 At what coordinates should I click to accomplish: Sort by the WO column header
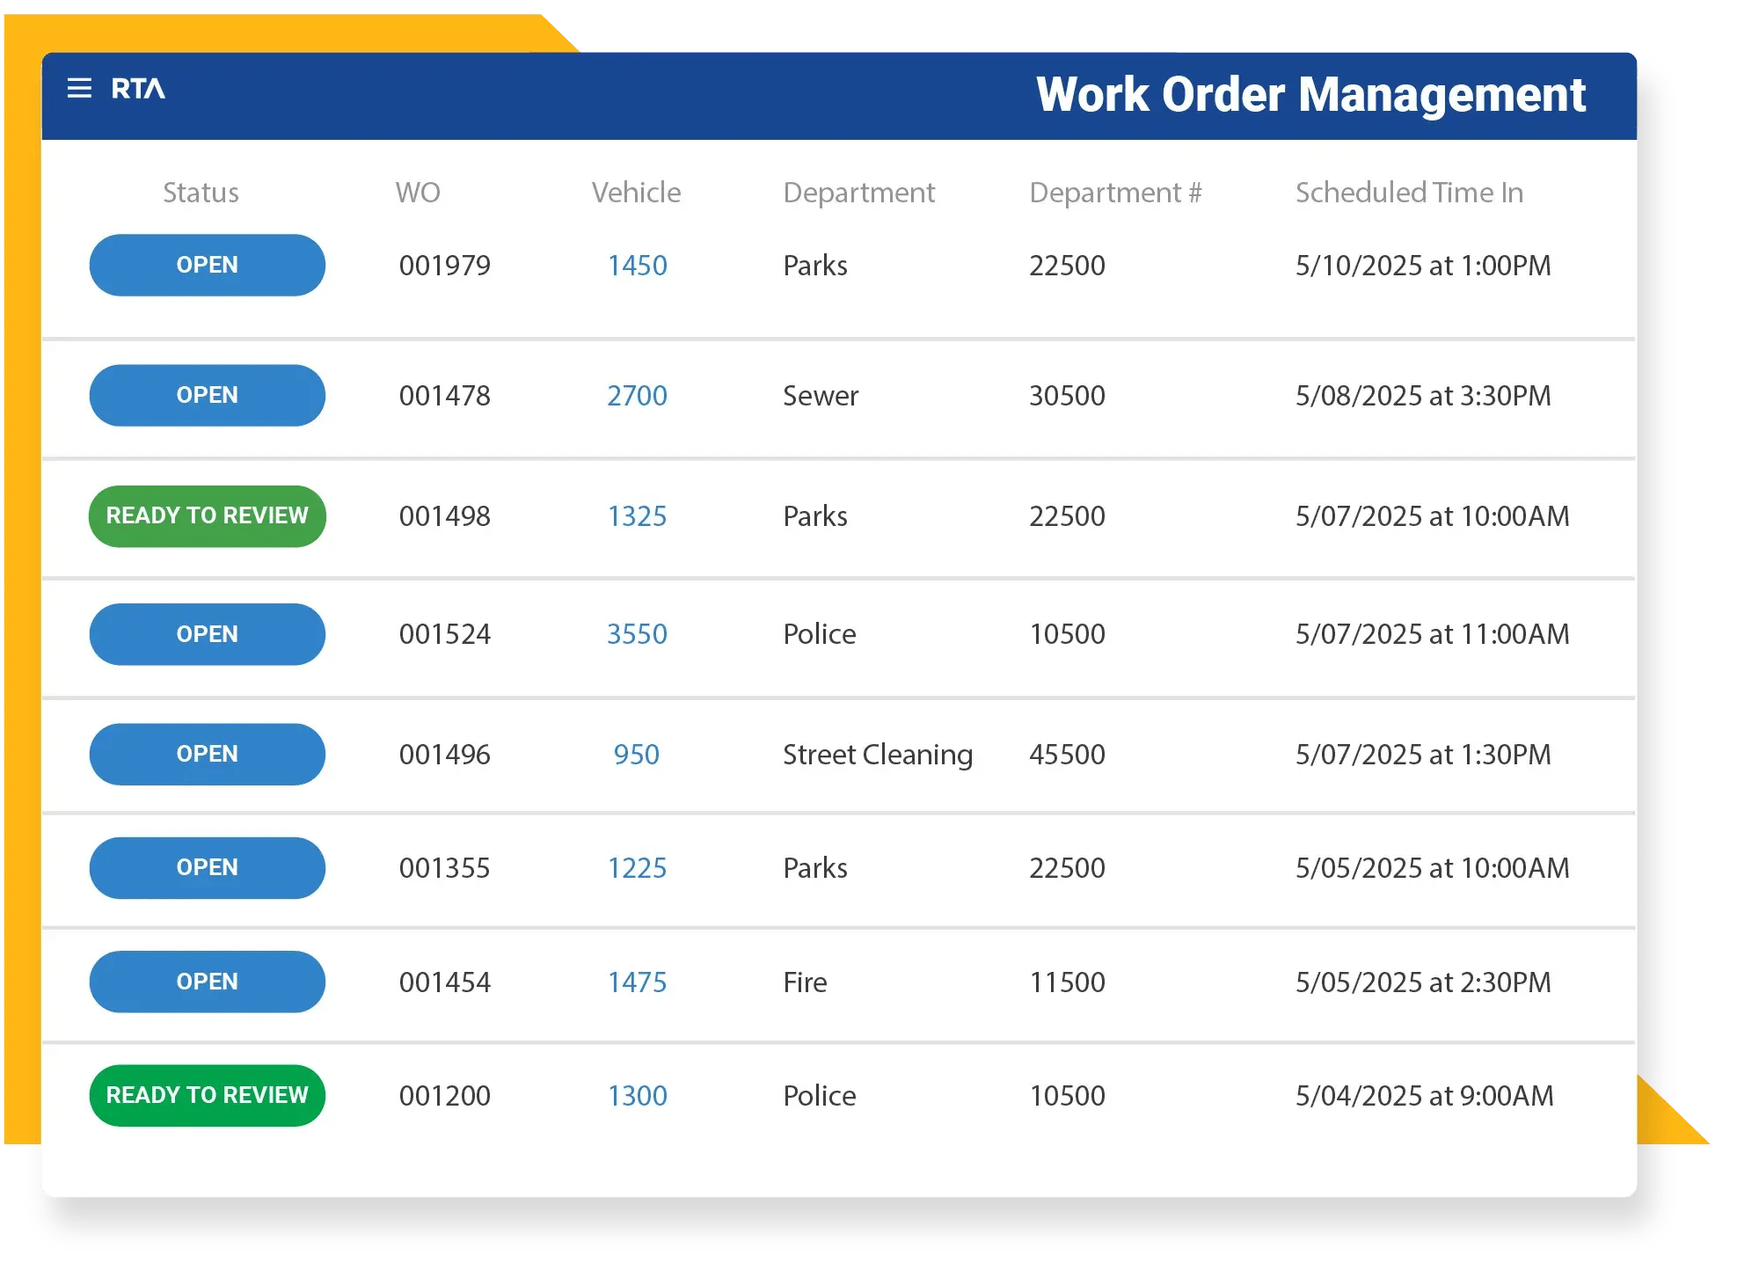click(418, 193)
